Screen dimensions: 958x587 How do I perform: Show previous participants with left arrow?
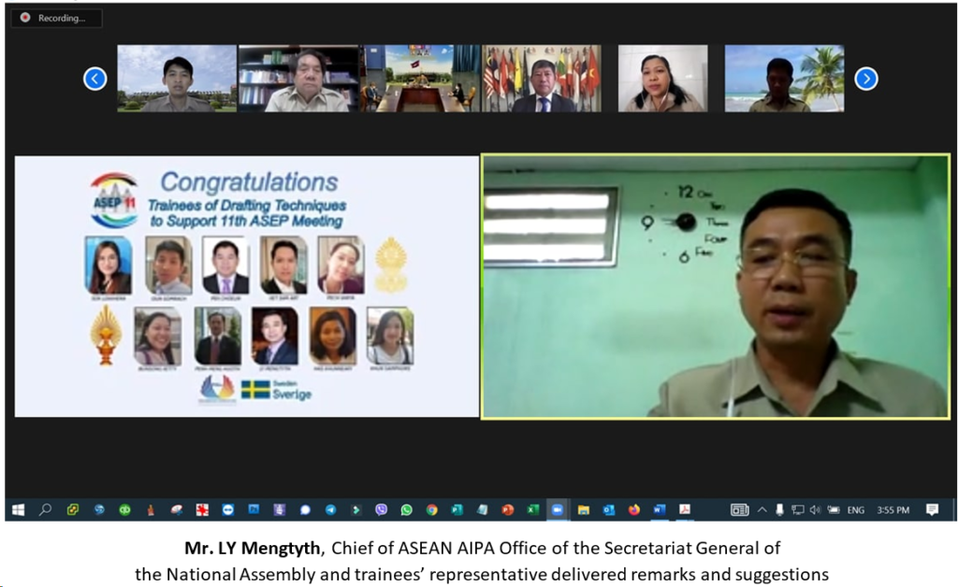click(94, 79)
